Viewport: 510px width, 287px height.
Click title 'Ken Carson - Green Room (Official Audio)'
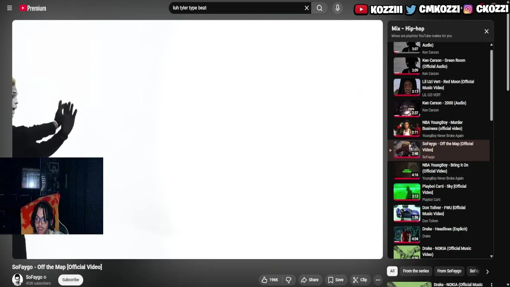443,63
